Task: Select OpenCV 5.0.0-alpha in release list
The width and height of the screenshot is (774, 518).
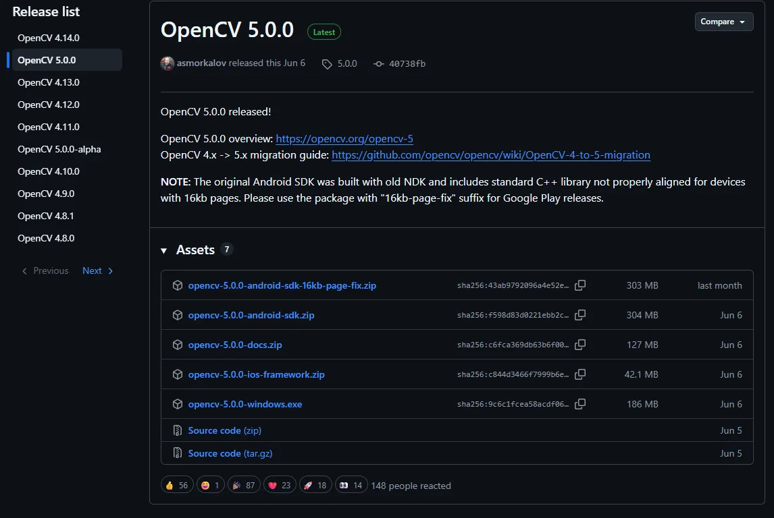Action: pyautogui.click(x=67, y=149)
